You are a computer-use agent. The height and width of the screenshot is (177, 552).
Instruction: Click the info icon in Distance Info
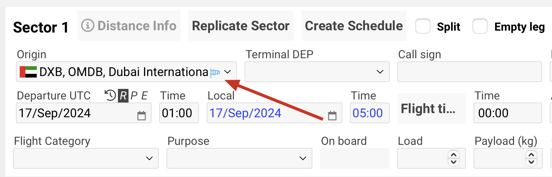(x=88, y=26)
